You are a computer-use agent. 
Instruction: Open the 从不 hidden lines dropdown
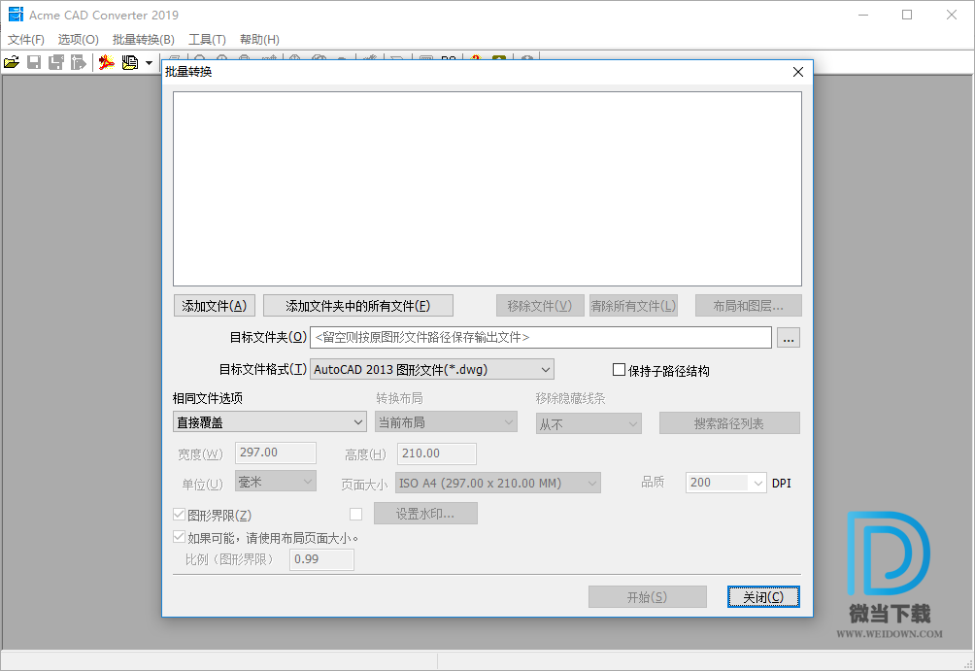click(588, 424)
